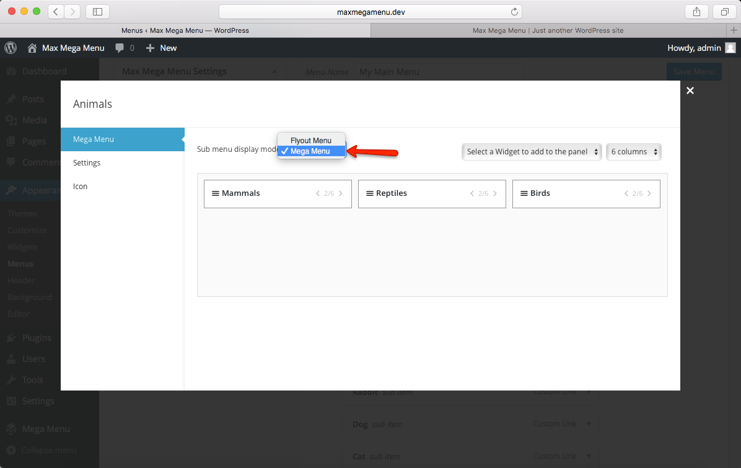The width and height of the screenshot is (741, 468).
Task: Go forward with Safari forward arrow
Action: (x=72, y=12)
